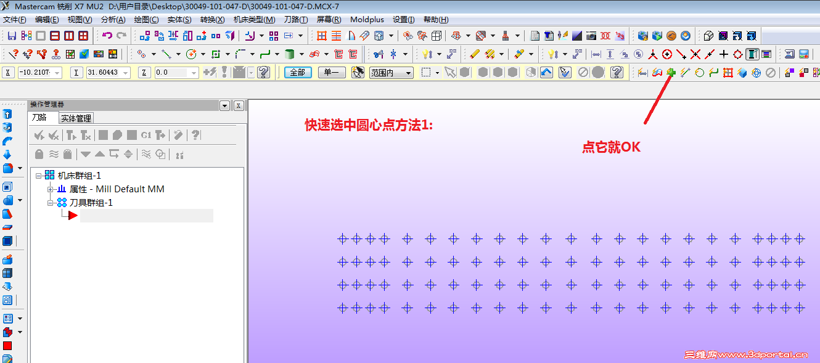Click the red-black color swatch icon
820x363 pixels.
(x=803, y=73)
